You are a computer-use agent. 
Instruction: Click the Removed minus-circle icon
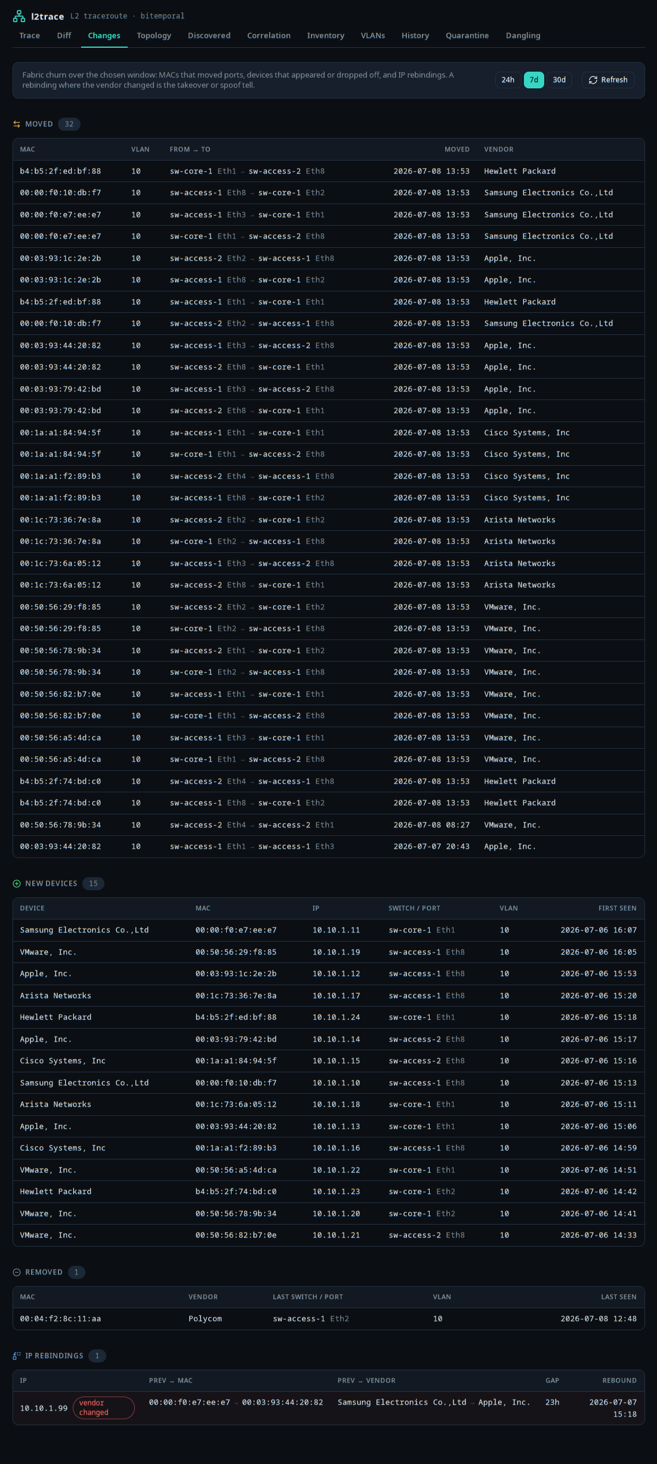point(17,1272)
